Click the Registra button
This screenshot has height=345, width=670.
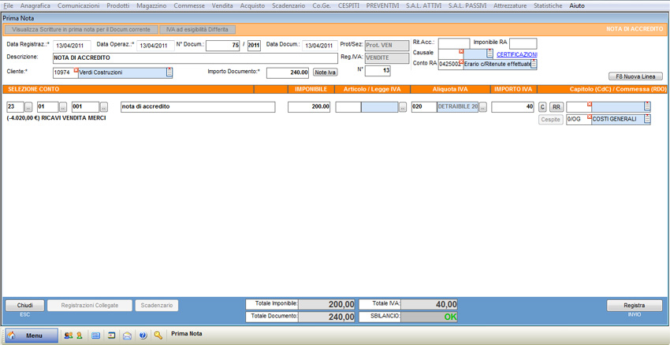[634, 306]
